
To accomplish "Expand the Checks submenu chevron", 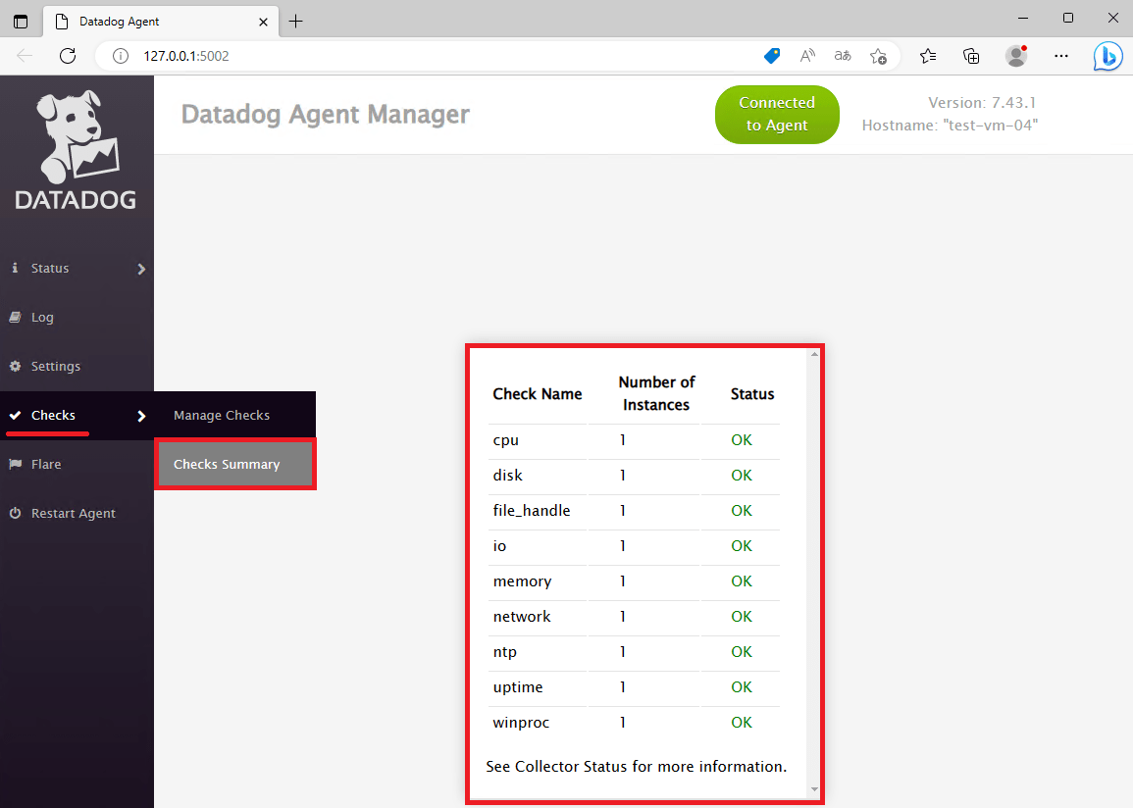I will (141, 416).
